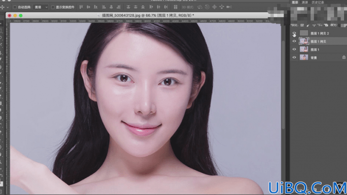Click Align top edges icon

(x=81, y=7)
